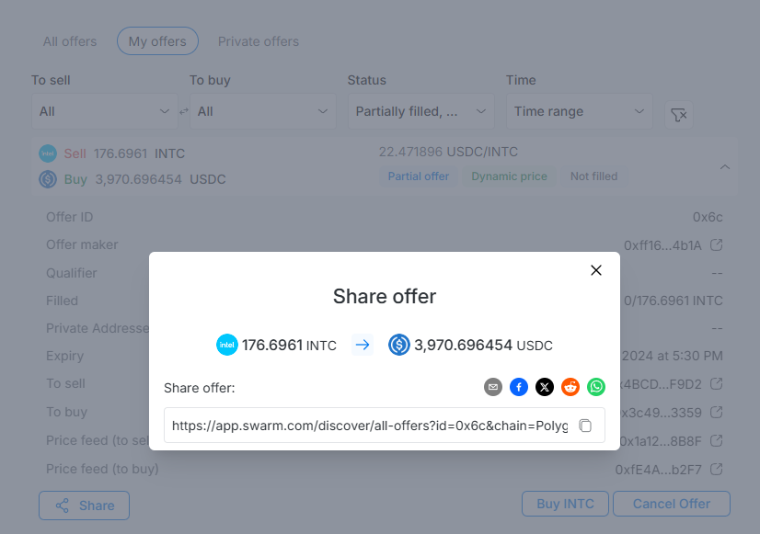Image resolution: width=760 pixels, height=534 pixels.
Task: Switch to the Private offers tab
Action: [259, 41]
